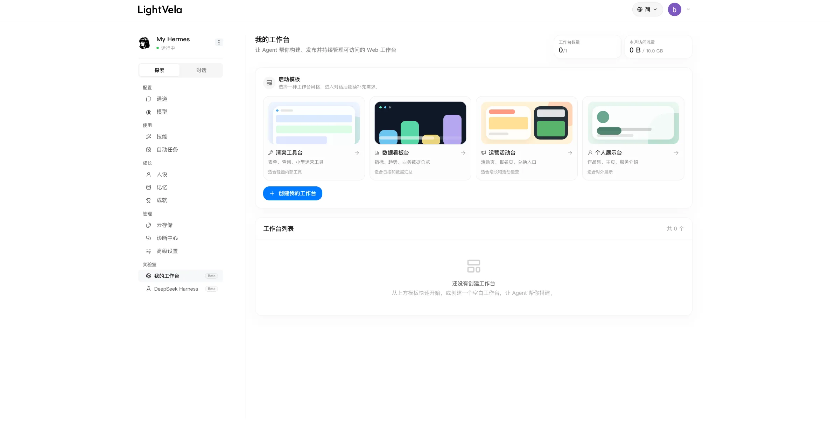
Task: Open the 高级设置 sliders icon
Action: point(148,251)
